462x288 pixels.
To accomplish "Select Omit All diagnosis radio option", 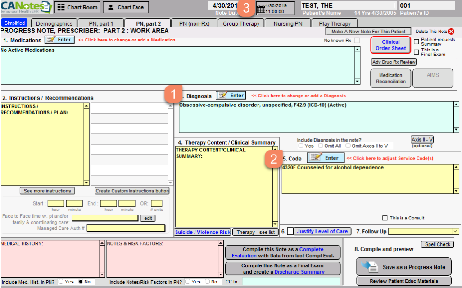I will click(x=320, y=146).
